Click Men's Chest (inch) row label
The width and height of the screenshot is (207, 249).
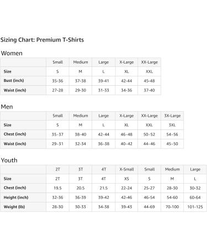[15, 134]
